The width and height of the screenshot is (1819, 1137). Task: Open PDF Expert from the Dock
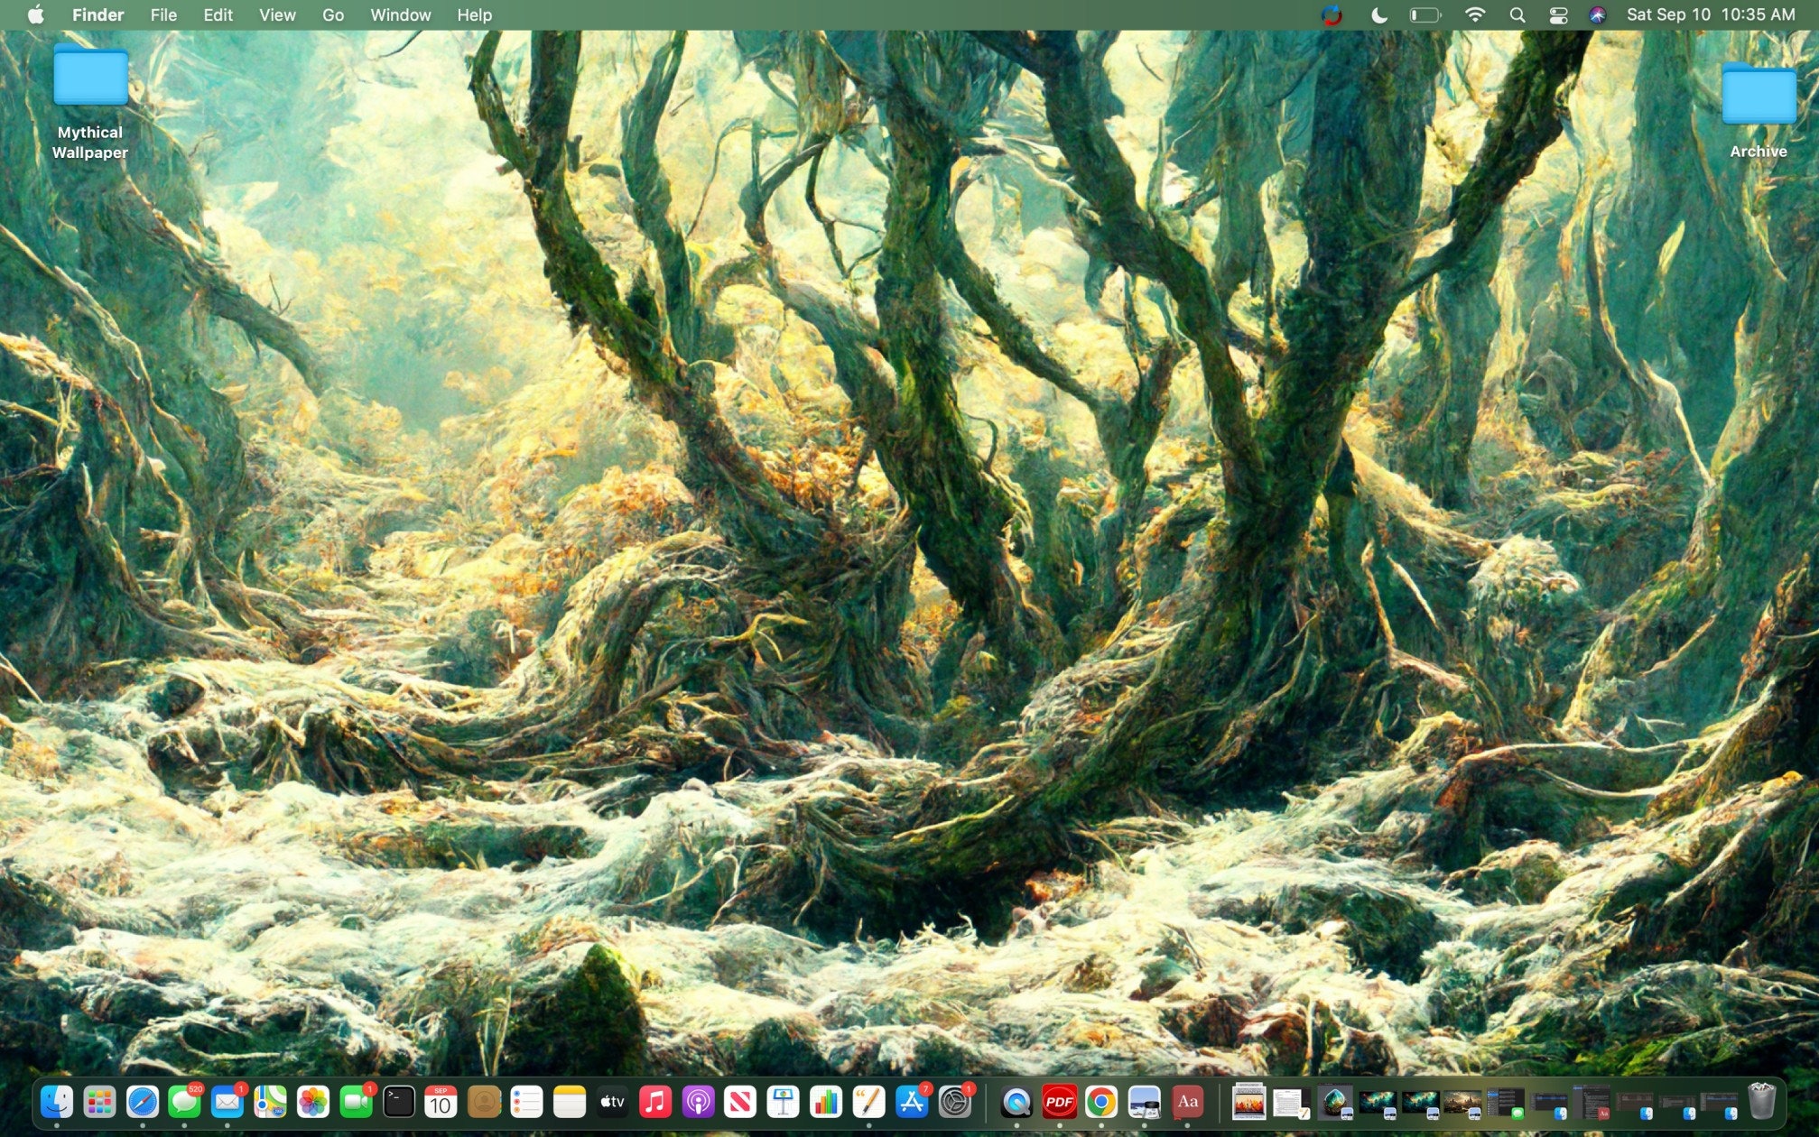(1058, 1102)
